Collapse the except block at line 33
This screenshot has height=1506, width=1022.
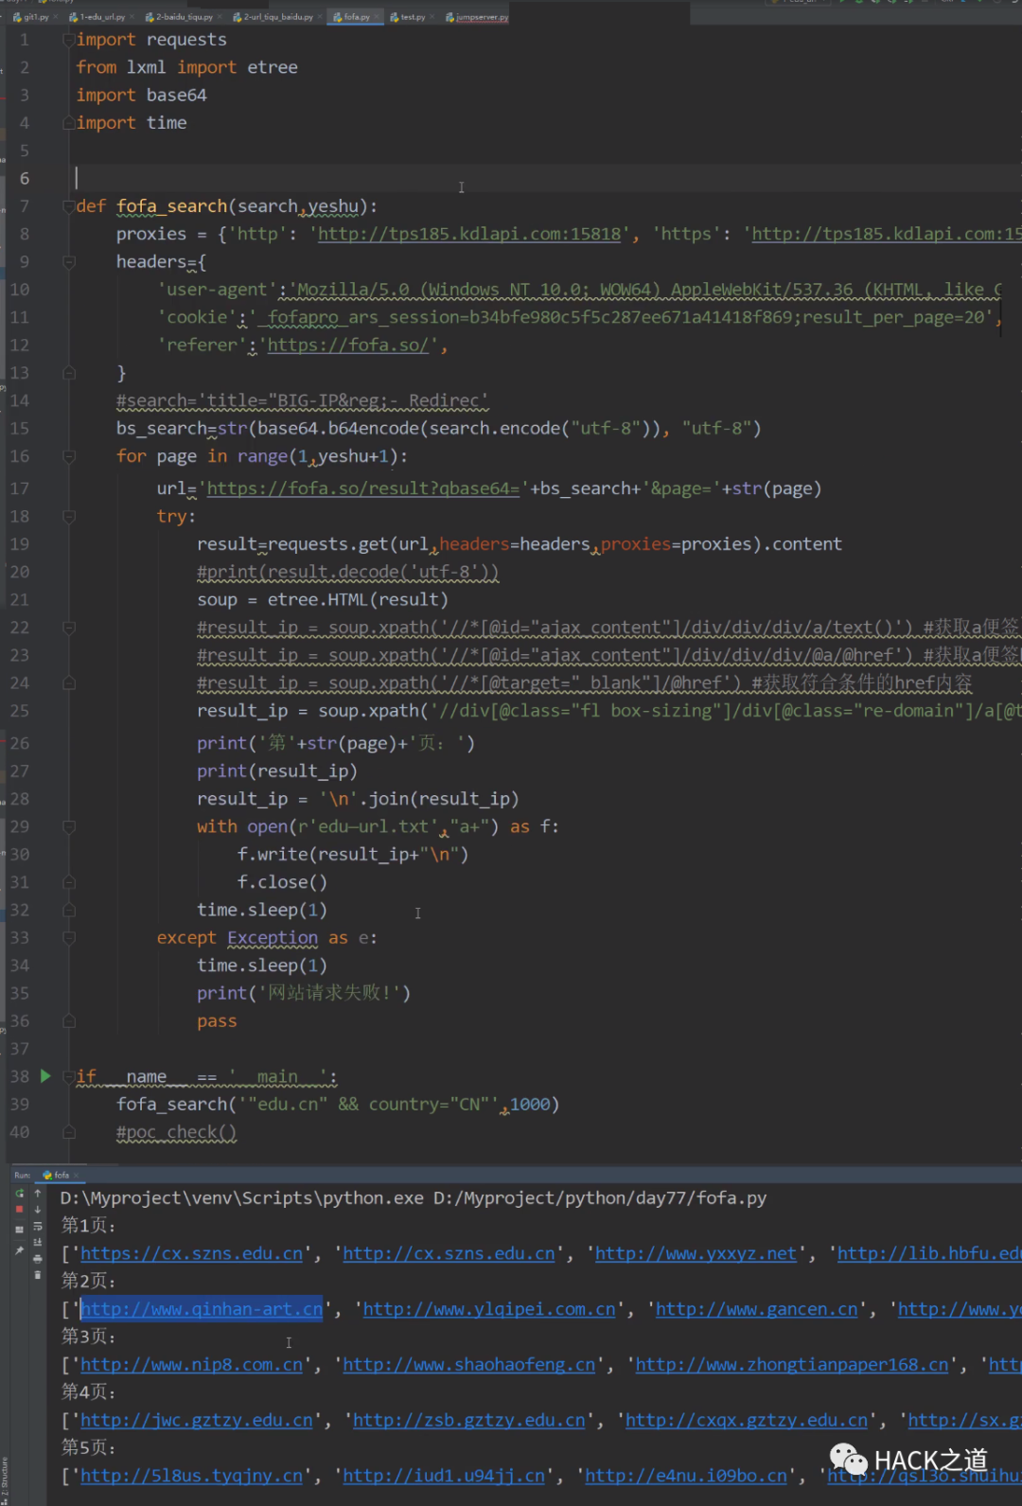[x=68, y=938]
